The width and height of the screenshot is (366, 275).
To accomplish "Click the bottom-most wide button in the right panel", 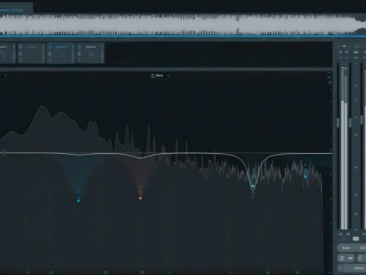I will [354, 268].
